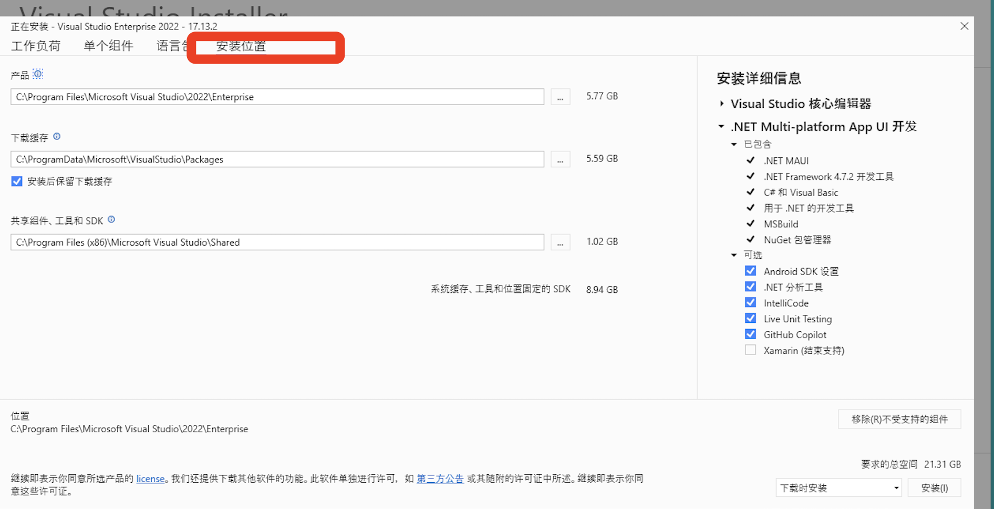Uncheck Live Unit Testing component
The width and height of the screenshot is (994, 509).
(750, 319)
